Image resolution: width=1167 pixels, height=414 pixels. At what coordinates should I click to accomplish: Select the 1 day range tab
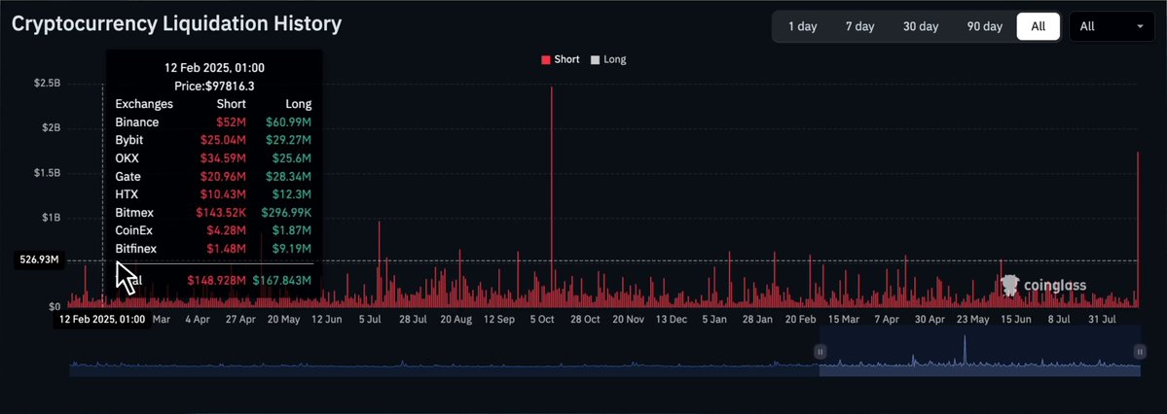pyautogui.click(x=802, y=26)
